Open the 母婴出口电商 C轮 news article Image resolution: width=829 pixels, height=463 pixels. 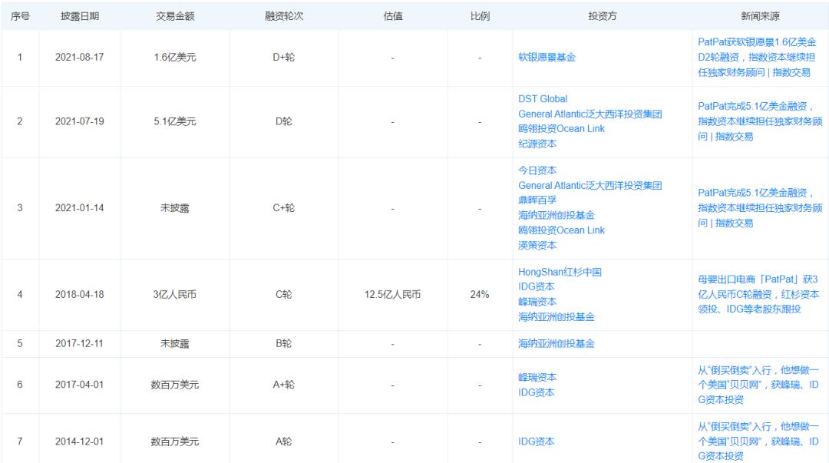pyautogui.click(x=757, y=294)
